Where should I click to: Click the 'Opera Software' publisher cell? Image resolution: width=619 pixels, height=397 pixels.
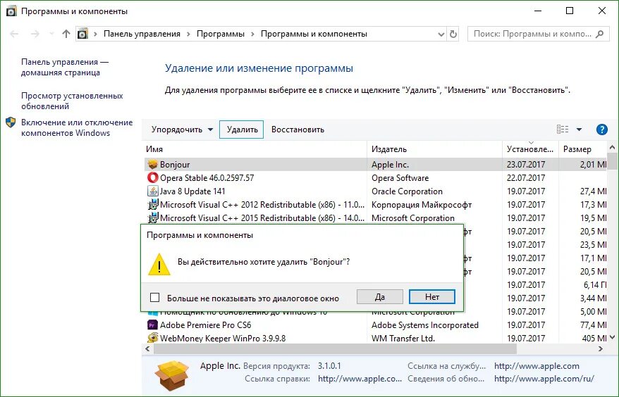tap(400, 178)
